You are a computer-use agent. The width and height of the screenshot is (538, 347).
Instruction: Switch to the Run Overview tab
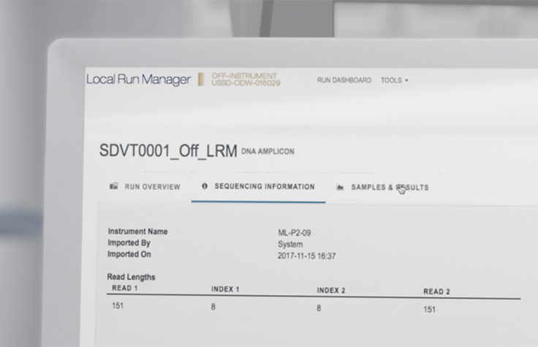(152, 187)
